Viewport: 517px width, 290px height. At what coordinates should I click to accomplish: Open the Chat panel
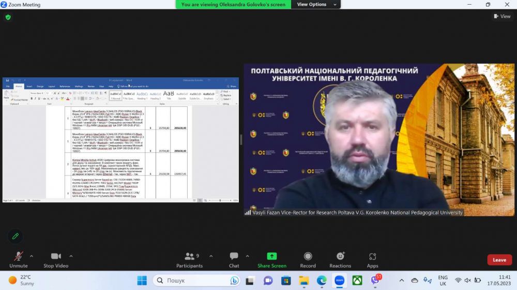(234, 259)
